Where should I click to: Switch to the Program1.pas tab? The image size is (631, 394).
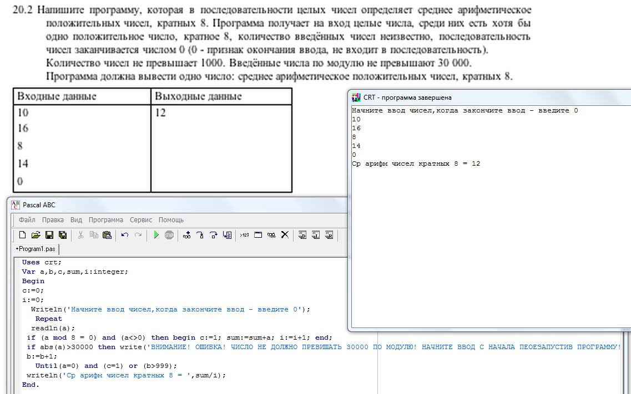pyautogui.click(x=36, y=249)
